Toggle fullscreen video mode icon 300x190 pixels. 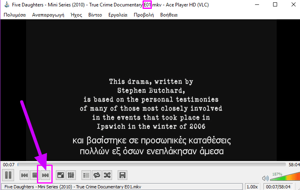[61, 175]
